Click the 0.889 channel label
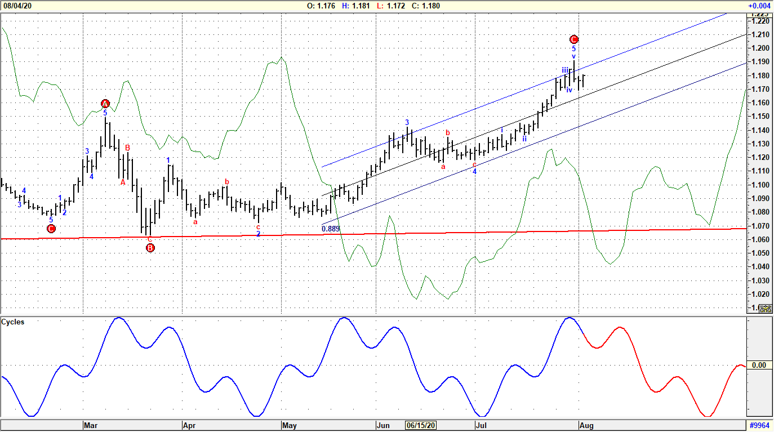 click(331, 229)
